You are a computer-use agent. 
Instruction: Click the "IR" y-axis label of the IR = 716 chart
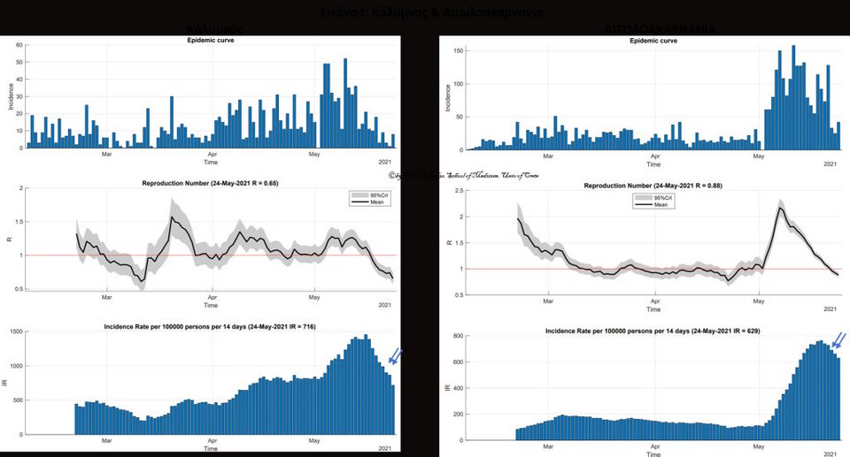click(x=5, y=383)
